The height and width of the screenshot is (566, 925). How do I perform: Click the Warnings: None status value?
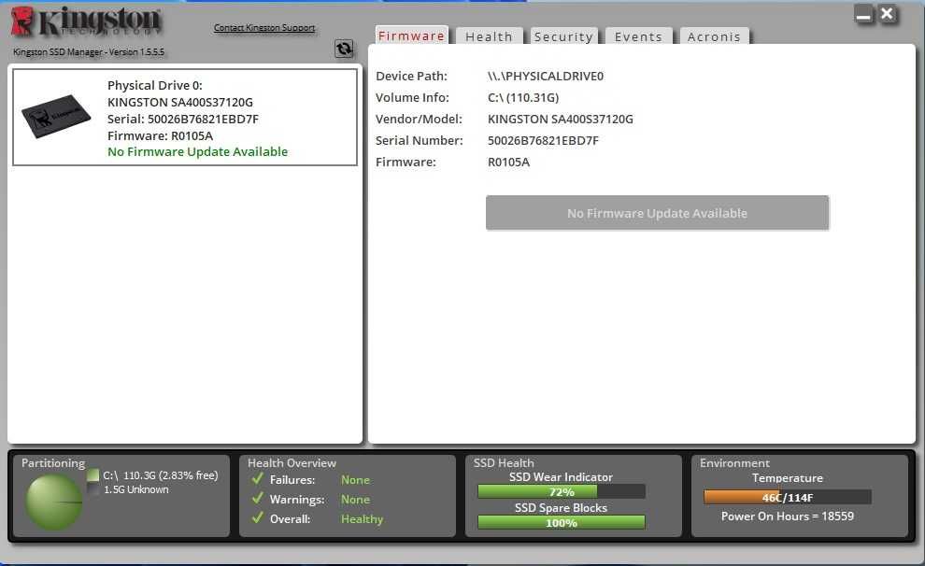(x=355, y=500)
